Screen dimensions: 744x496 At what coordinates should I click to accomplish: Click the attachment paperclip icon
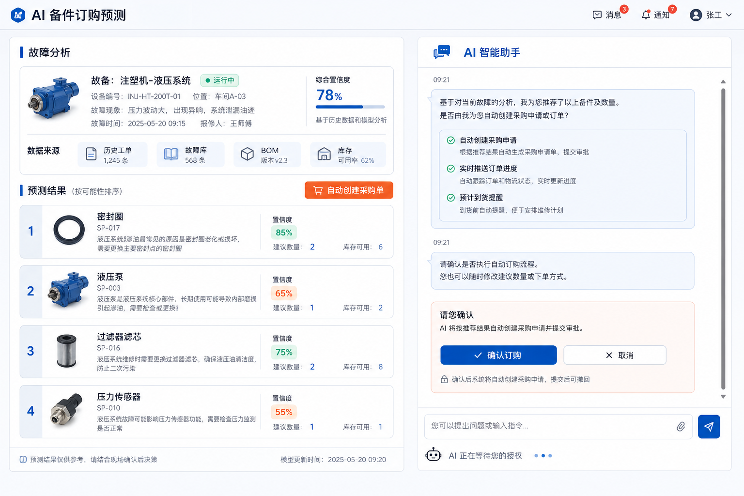[x=681, y=426]
